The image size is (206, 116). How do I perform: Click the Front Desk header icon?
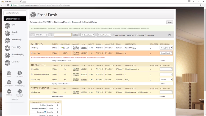coord(33,15)
